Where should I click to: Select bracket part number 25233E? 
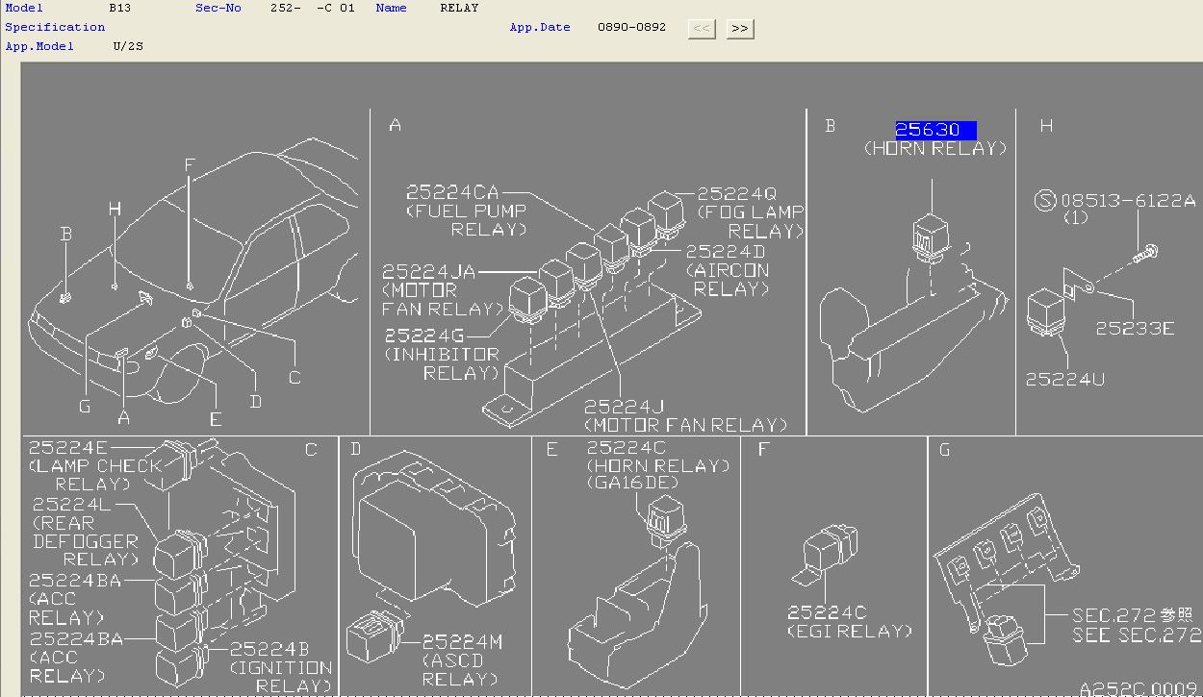1135,329
